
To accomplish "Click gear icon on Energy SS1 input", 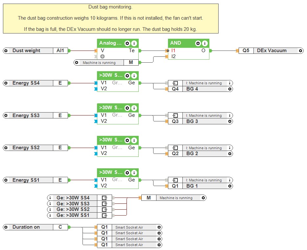I will coord(6,180).
